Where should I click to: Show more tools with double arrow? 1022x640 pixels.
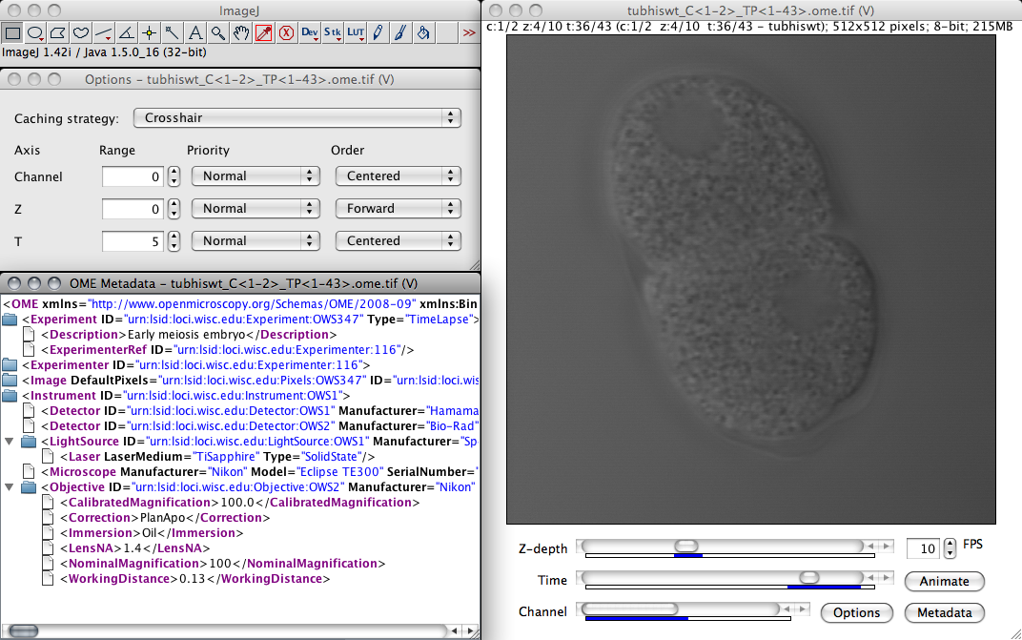[x=469, y=32]
